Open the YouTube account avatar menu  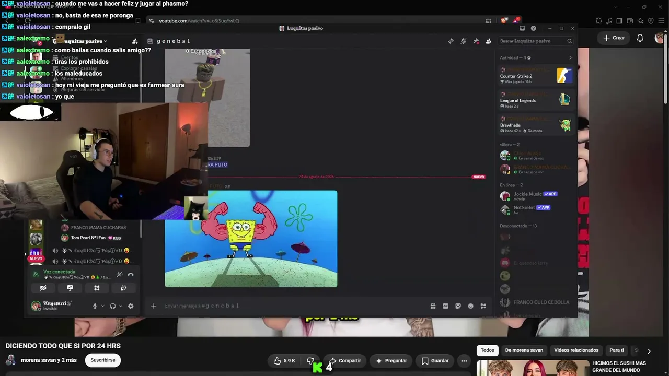[660, 38]
